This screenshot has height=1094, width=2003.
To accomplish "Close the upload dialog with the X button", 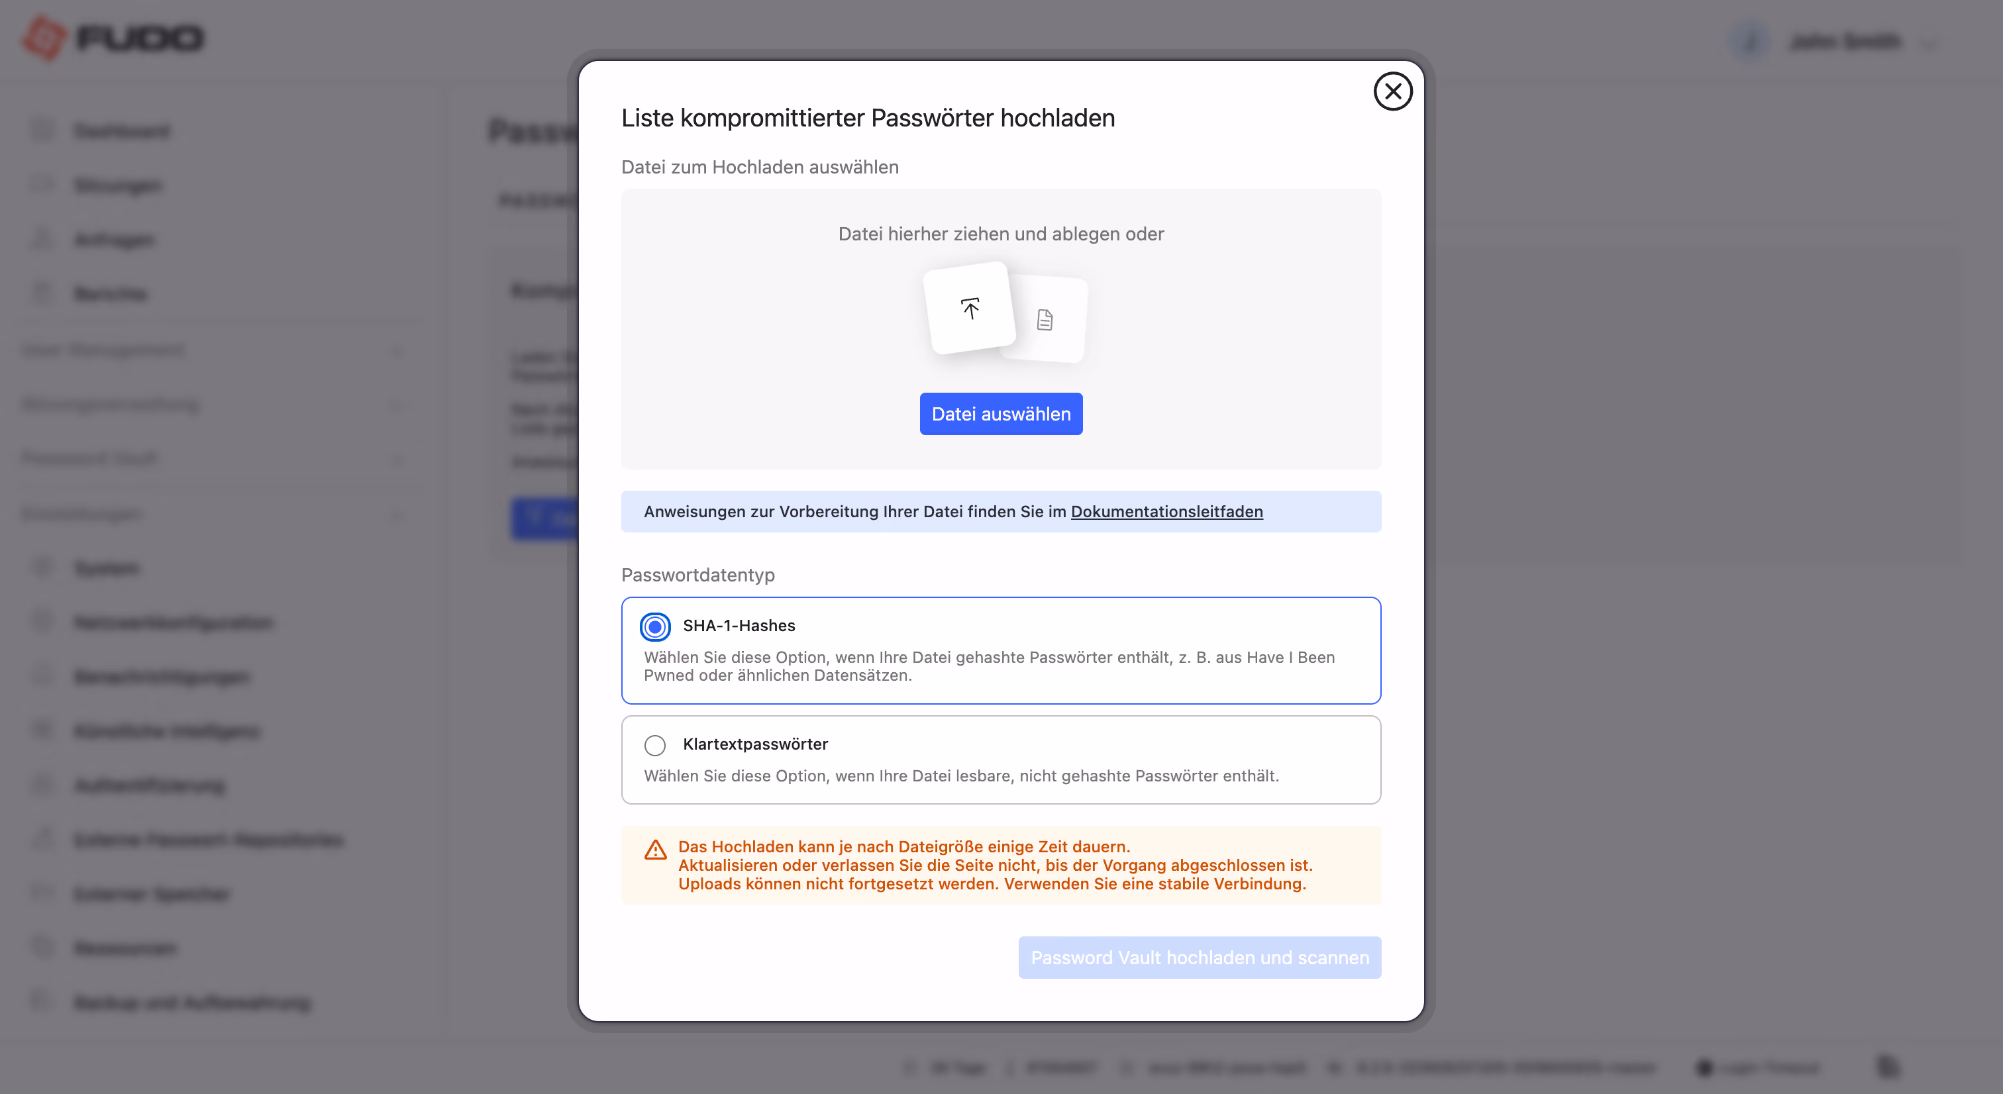I will pyautogui.click(x=1392, y=92).
